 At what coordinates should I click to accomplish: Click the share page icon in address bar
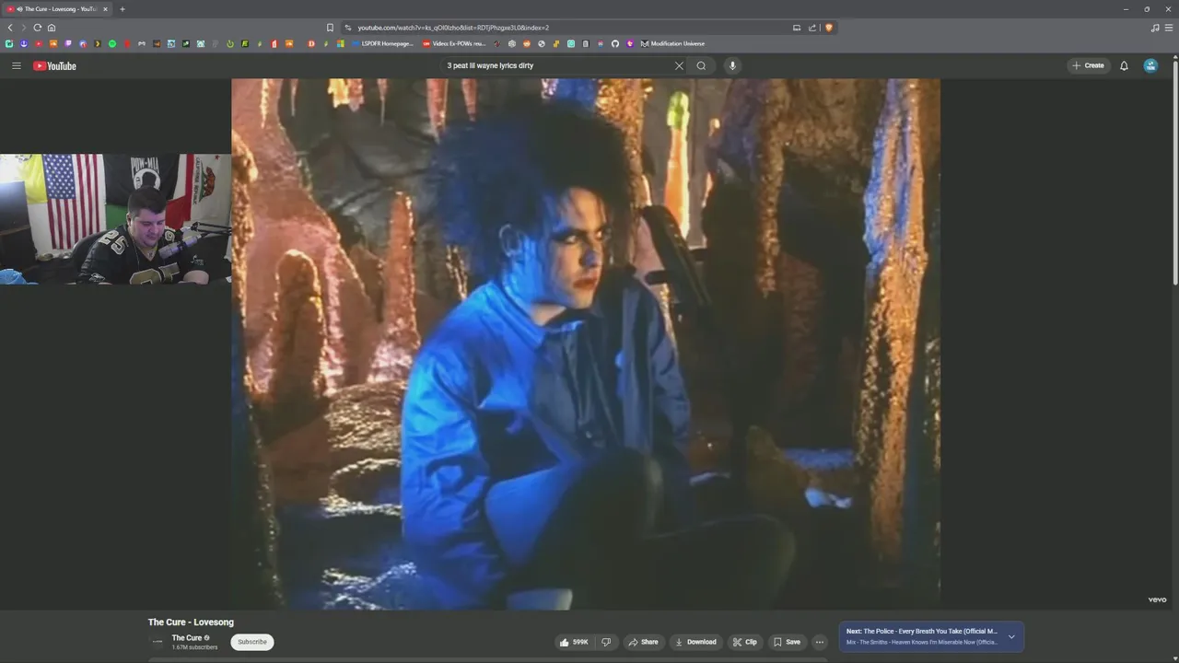pos(812,28)
